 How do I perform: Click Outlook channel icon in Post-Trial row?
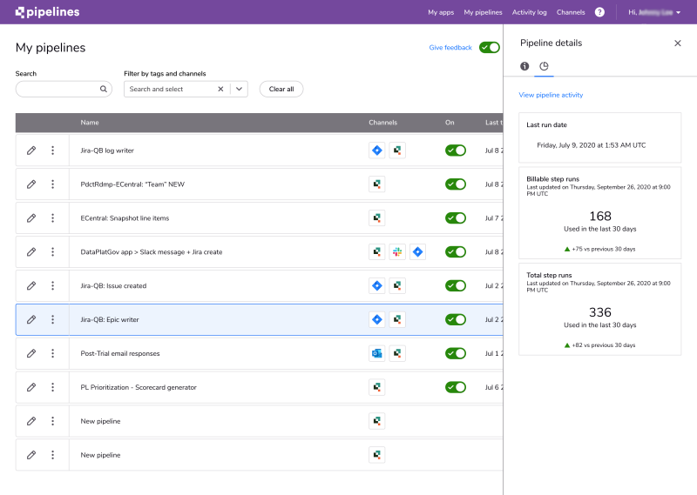(x=377, y=353)
